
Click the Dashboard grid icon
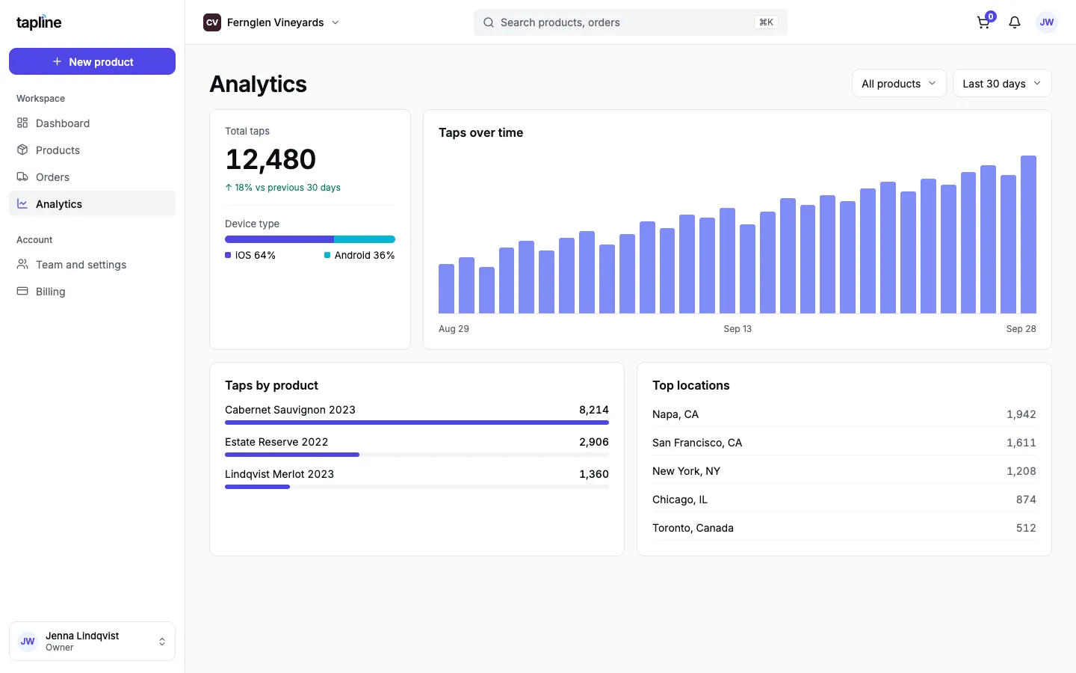(x=22, y=123)
